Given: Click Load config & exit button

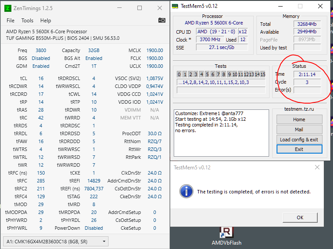Looking at the screenshot, I should [x=299, y=139].
